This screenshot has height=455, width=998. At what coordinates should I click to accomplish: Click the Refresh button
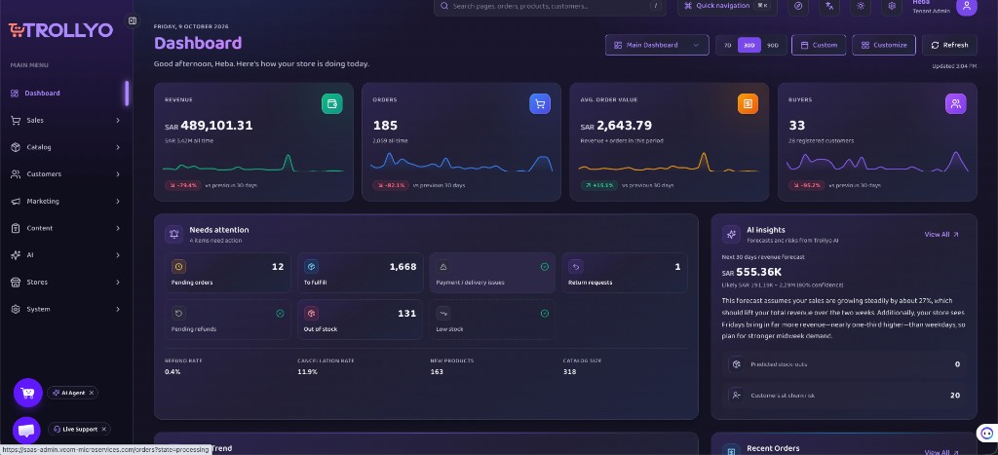[949, 45]
